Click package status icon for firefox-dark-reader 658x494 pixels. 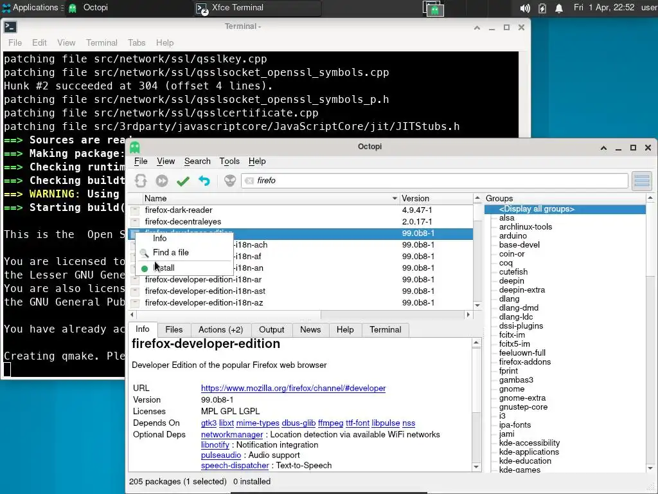coord(135,210)
